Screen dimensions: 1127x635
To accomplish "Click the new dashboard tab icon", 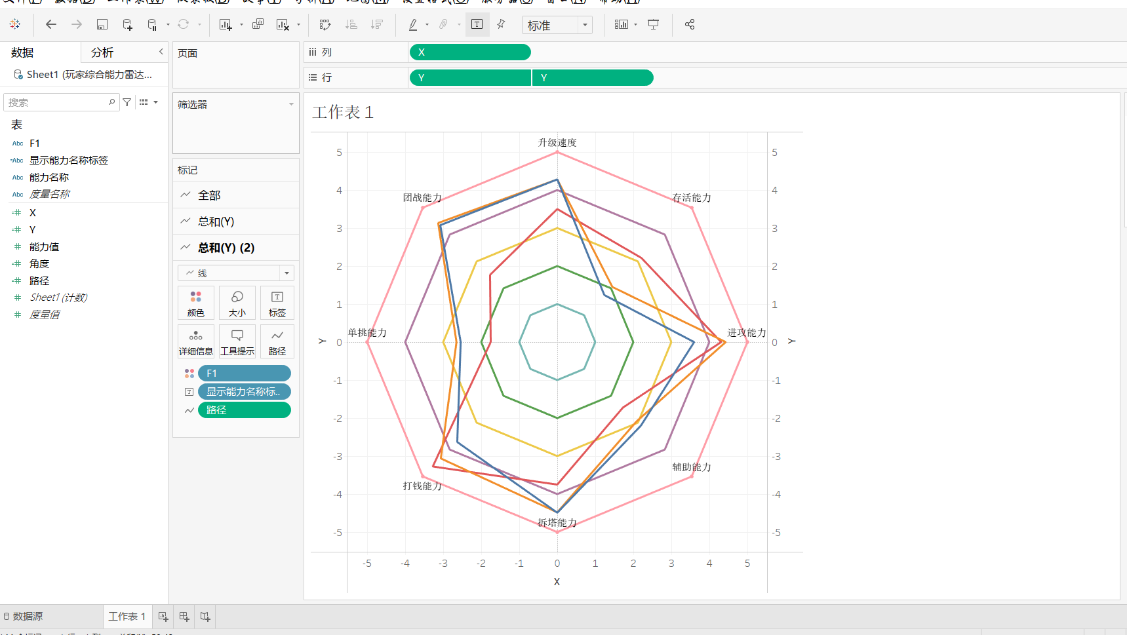I will coord(184,616).
